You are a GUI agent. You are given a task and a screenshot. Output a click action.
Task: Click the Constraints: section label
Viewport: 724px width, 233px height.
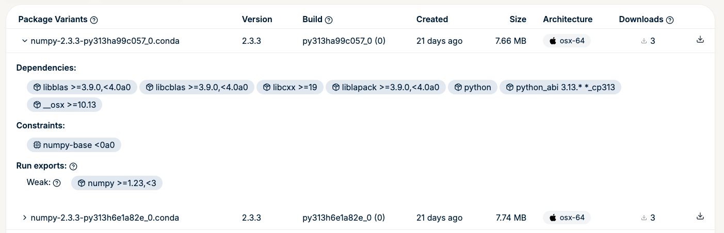[40, 125]
